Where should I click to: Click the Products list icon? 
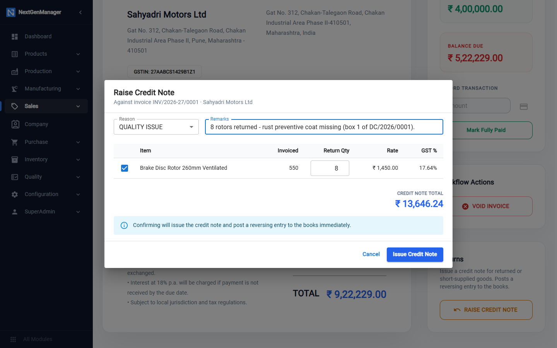click(15, 54)
